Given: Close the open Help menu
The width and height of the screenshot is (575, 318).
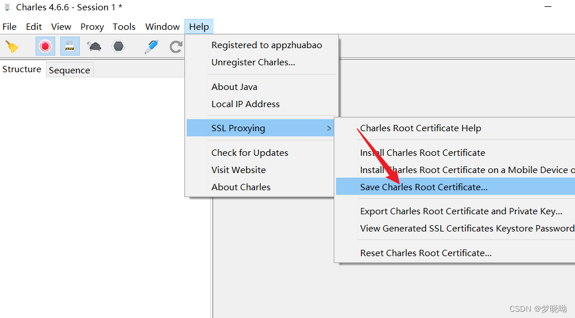Looking at the screenshot, I should pos(199,27).
